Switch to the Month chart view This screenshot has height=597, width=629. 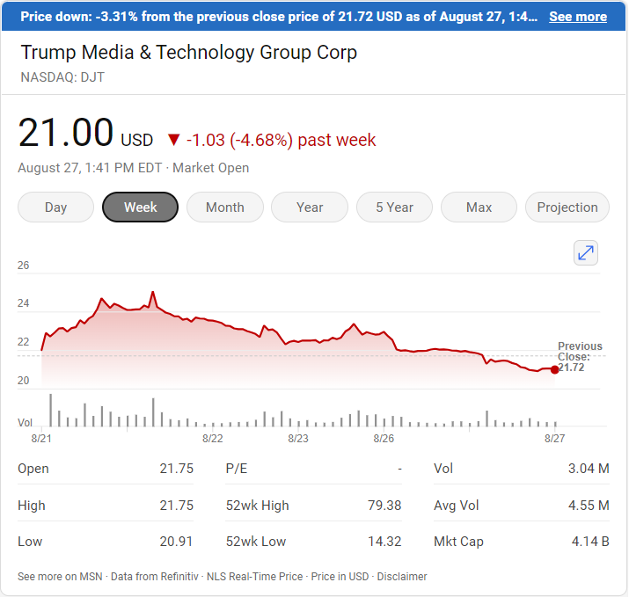pos(225,207)
